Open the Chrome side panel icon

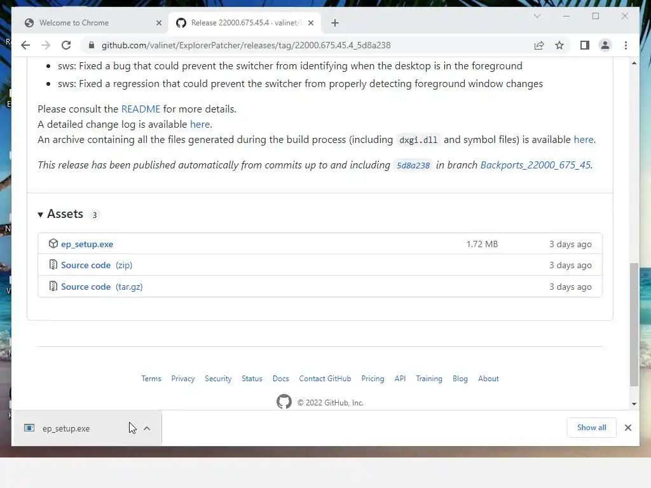[585, 45]
